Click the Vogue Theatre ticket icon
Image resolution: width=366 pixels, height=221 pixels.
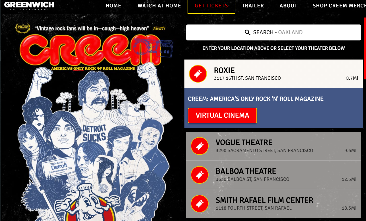tap(200, 146)
